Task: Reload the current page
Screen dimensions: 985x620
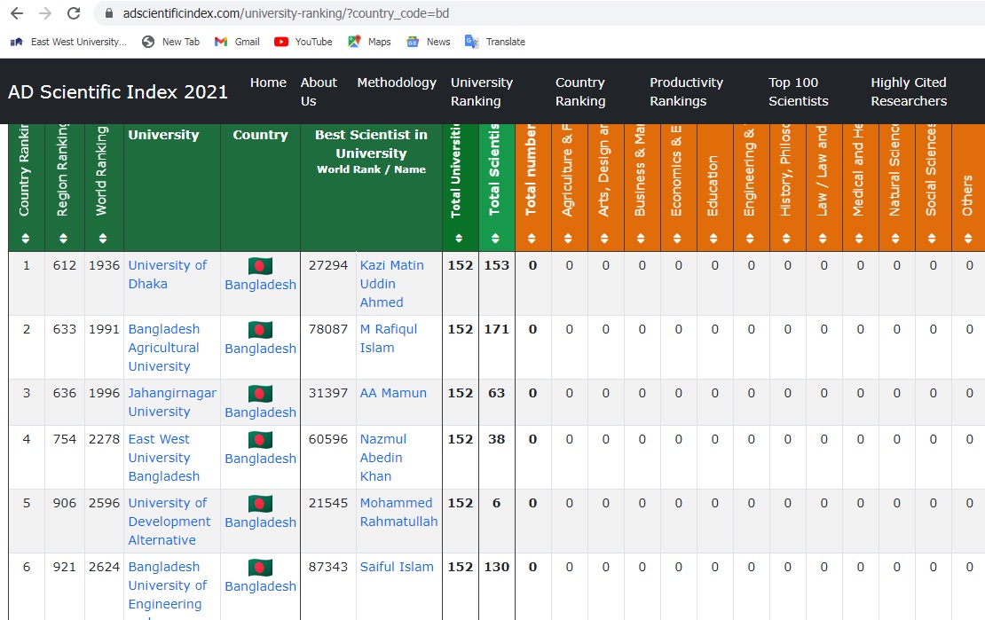Action: point(74,13)
